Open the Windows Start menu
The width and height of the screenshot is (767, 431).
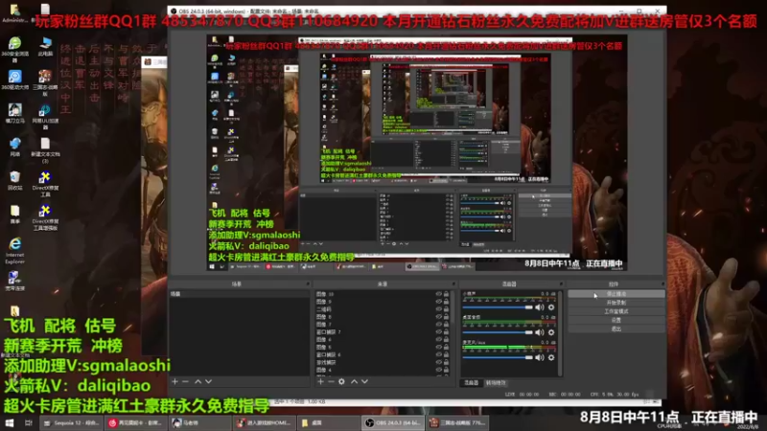click(x=10, y=422)
